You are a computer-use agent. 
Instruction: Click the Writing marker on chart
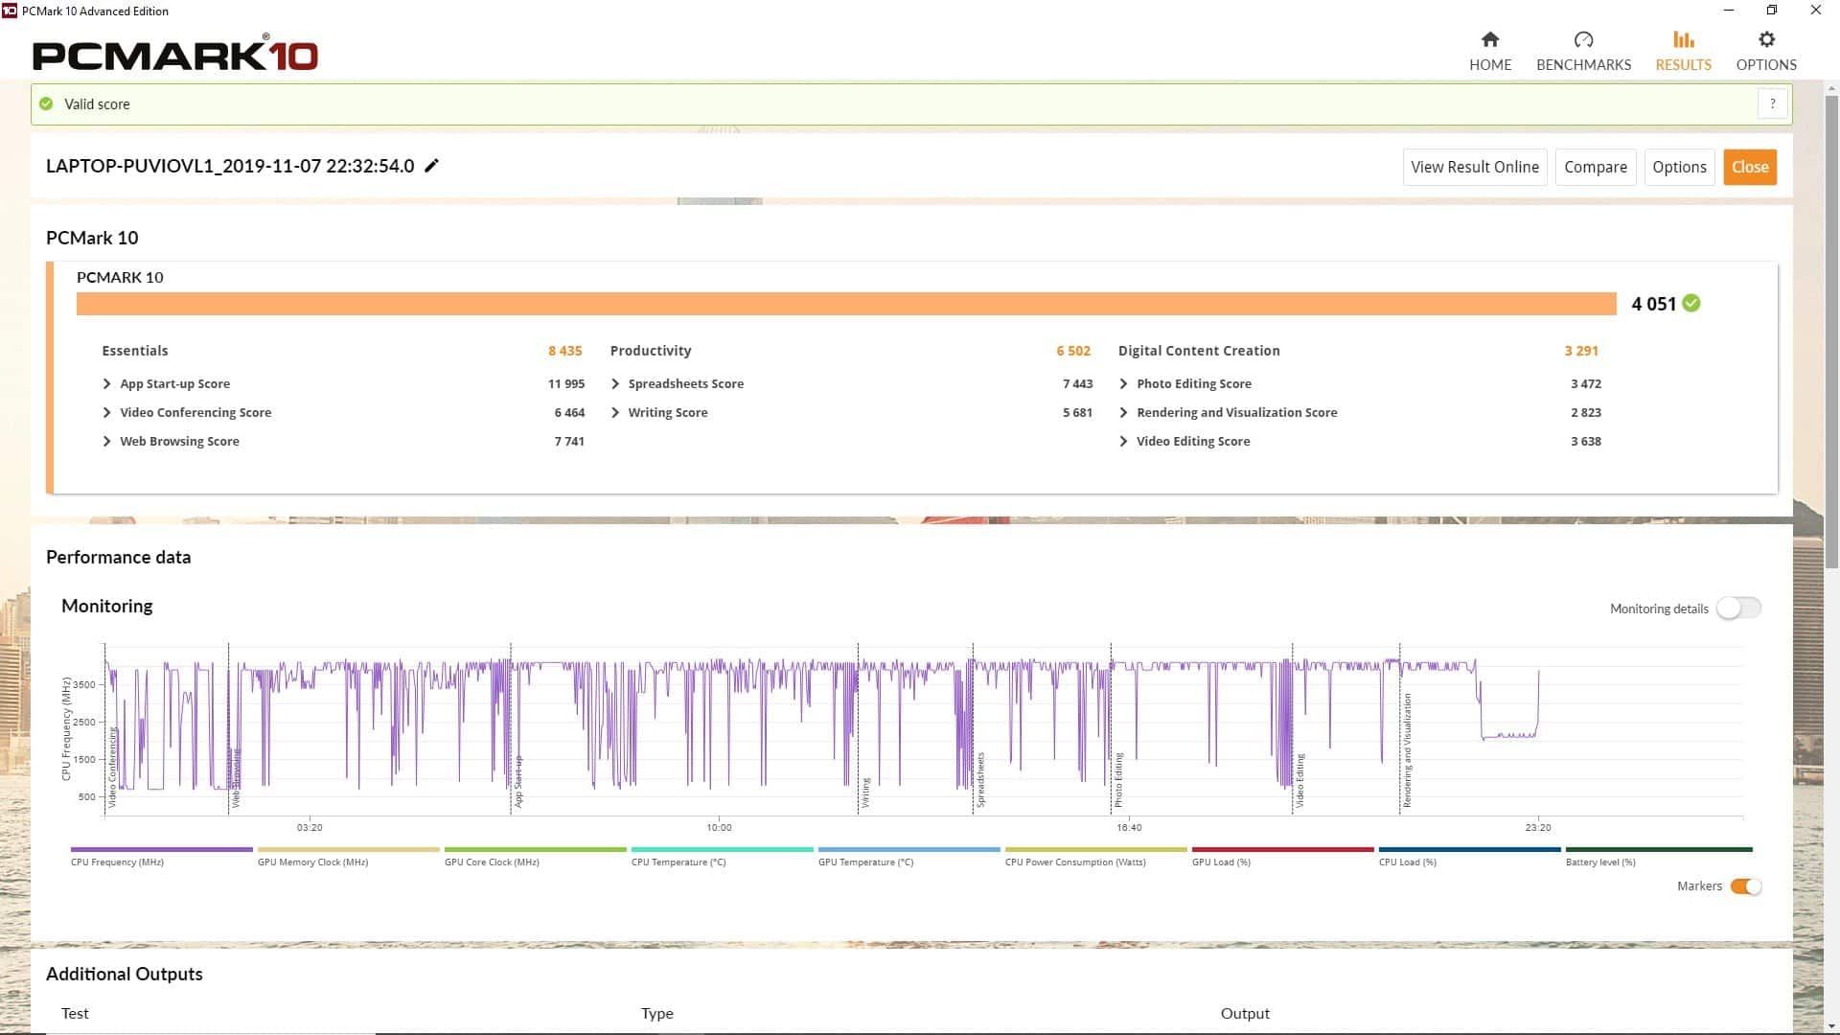865,793
